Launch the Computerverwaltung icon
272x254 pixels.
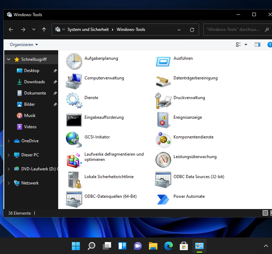point(74,81)
